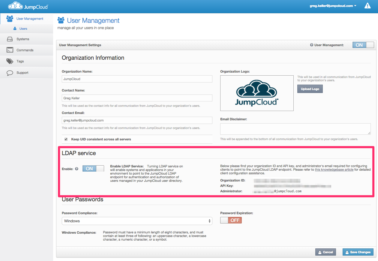Click the Commands sidebar terminal icon
Image resolution: width=378 pixels, height=261 pixels.
10,50
